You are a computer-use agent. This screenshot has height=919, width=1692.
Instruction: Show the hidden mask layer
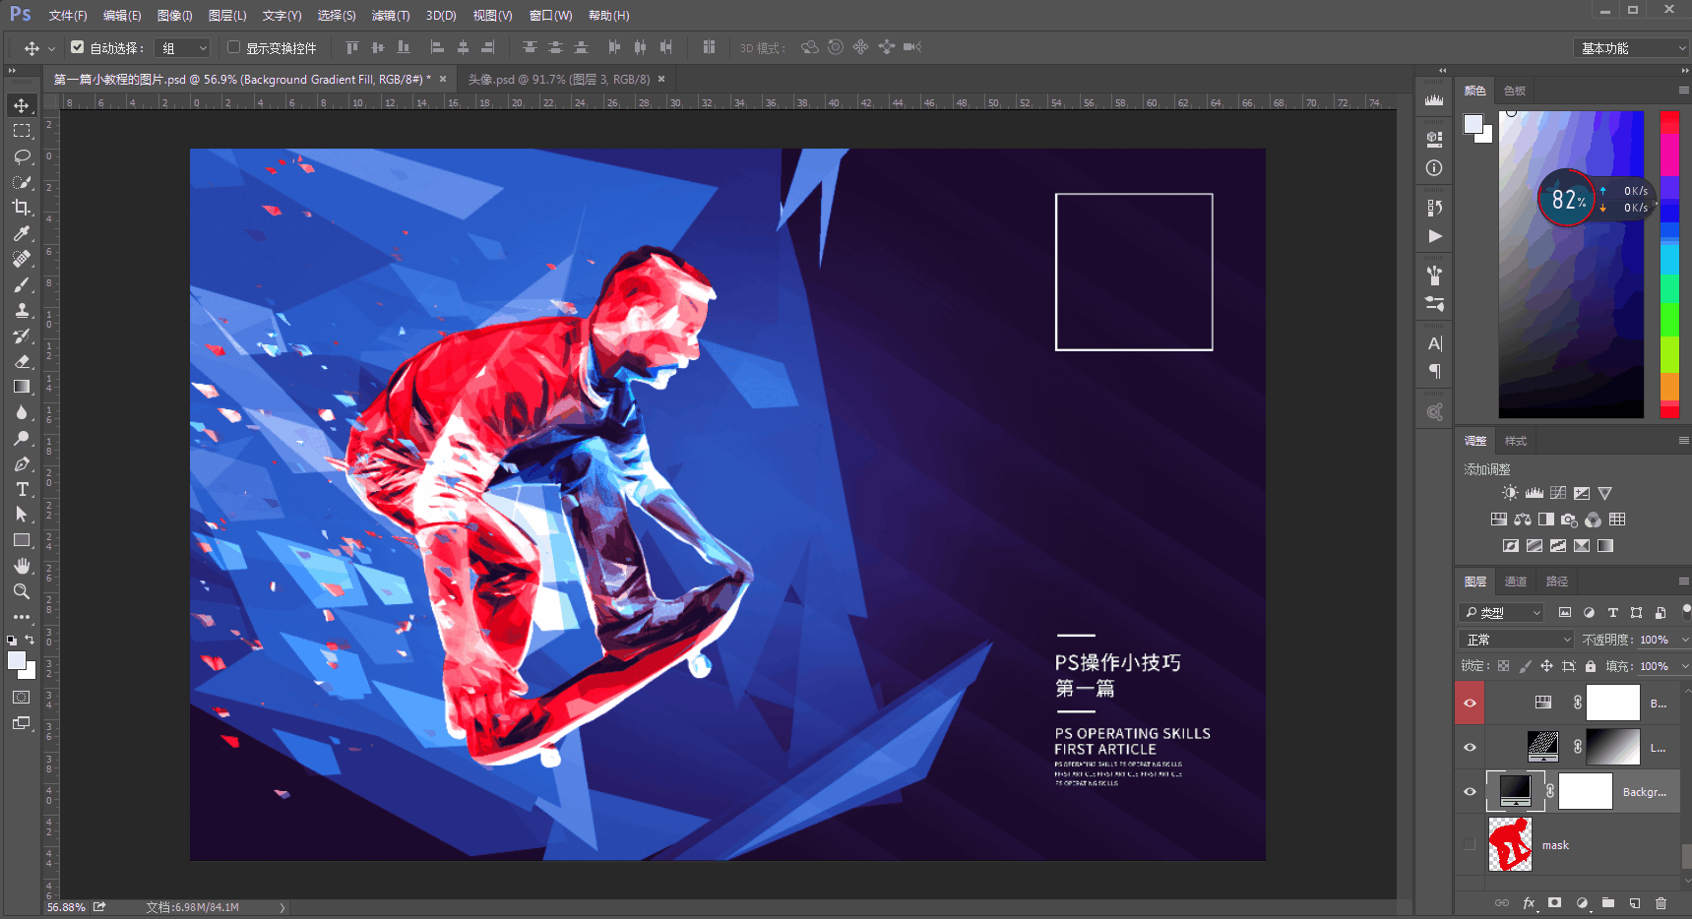click(1470, 844)
